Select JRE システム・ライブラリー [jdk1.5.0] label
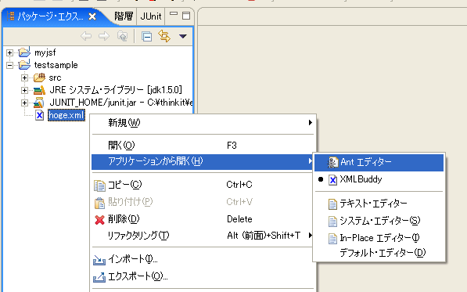The height and width of the screenshot is (292, 467). pos(116,90)
